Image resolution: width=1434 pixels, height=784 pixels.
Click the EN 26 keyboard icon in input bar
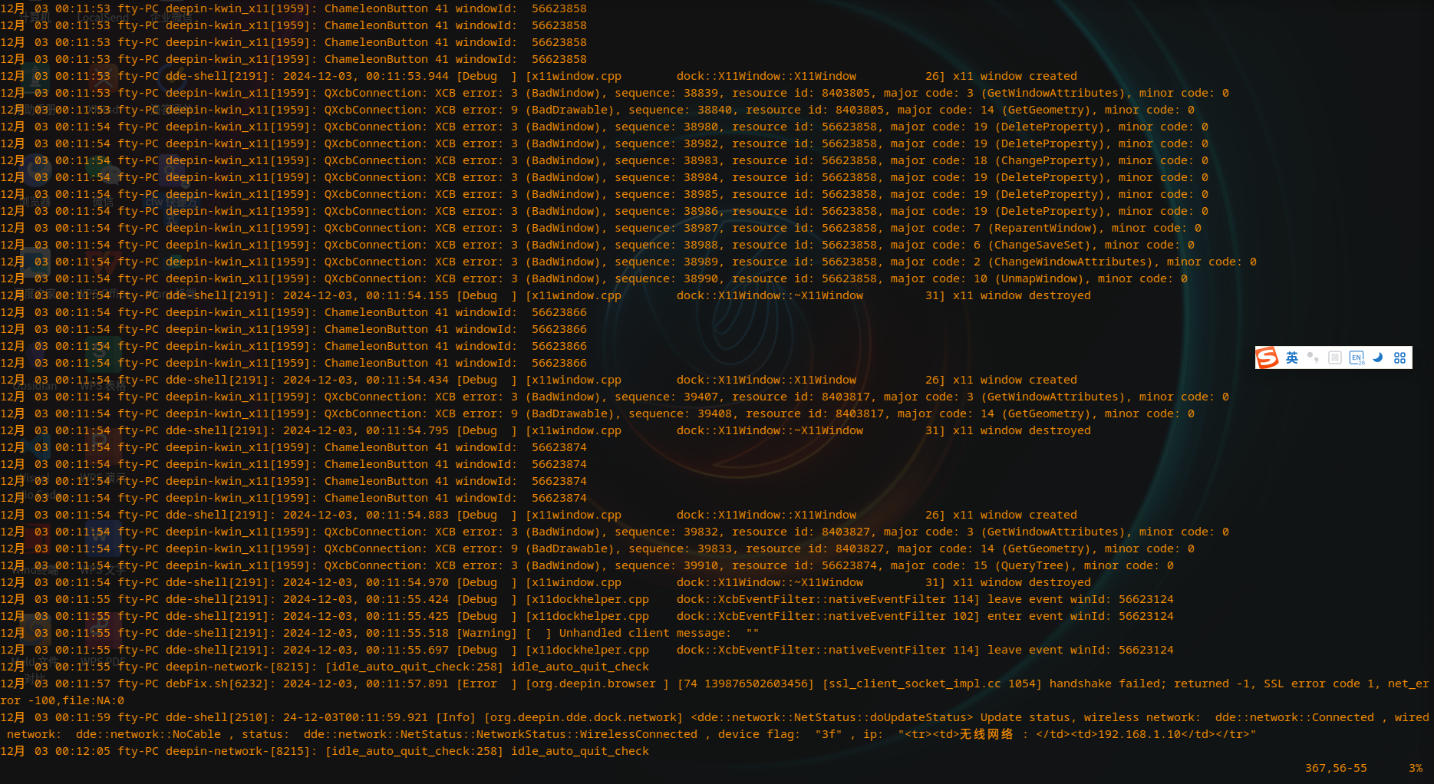tap(1357, 357)
